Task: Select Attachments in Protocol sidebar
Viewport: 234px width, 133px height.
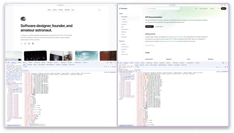Action: pos(125,54)
